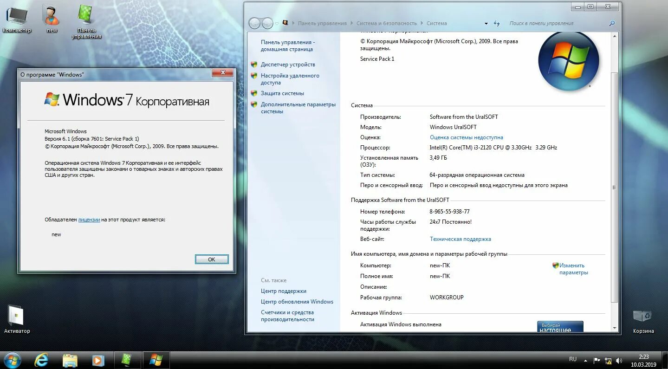Select Панель управления breadcrumb
Screen dimensions: 668x369
pos(322,23)
